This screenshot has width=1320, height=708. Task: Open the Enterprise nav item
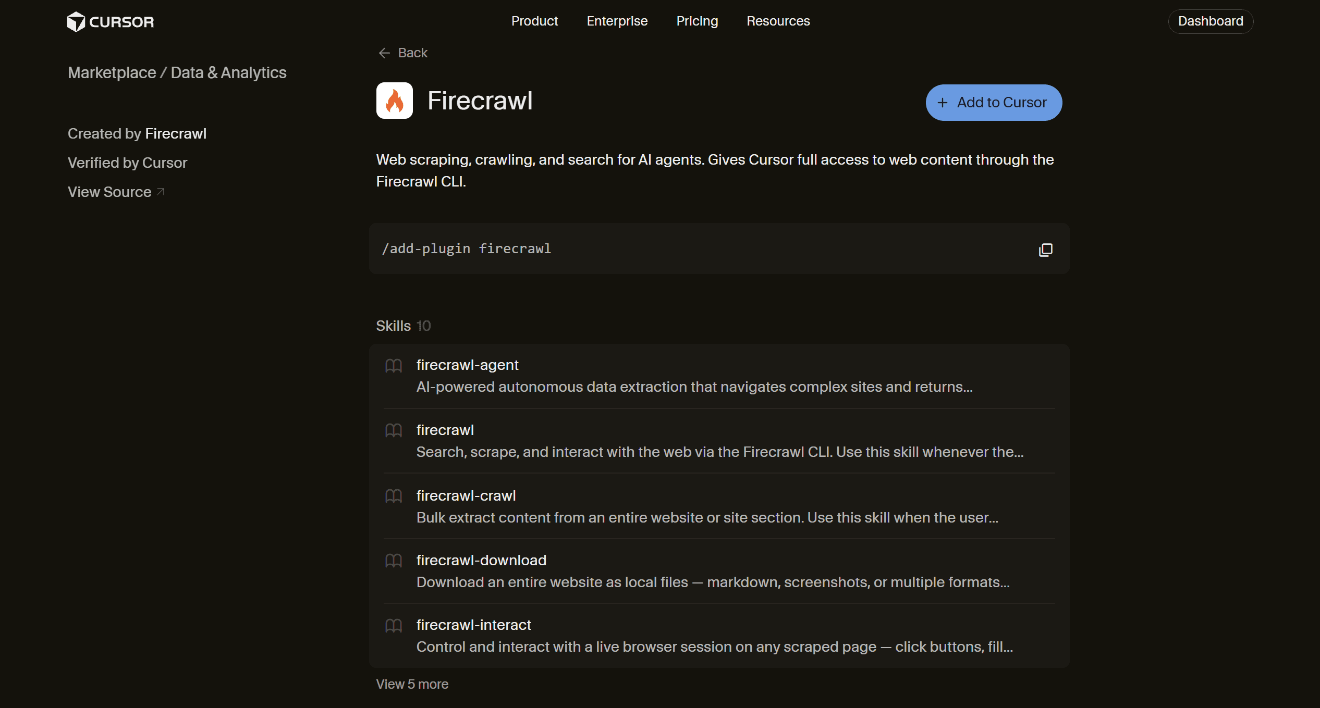click(617, 21)
